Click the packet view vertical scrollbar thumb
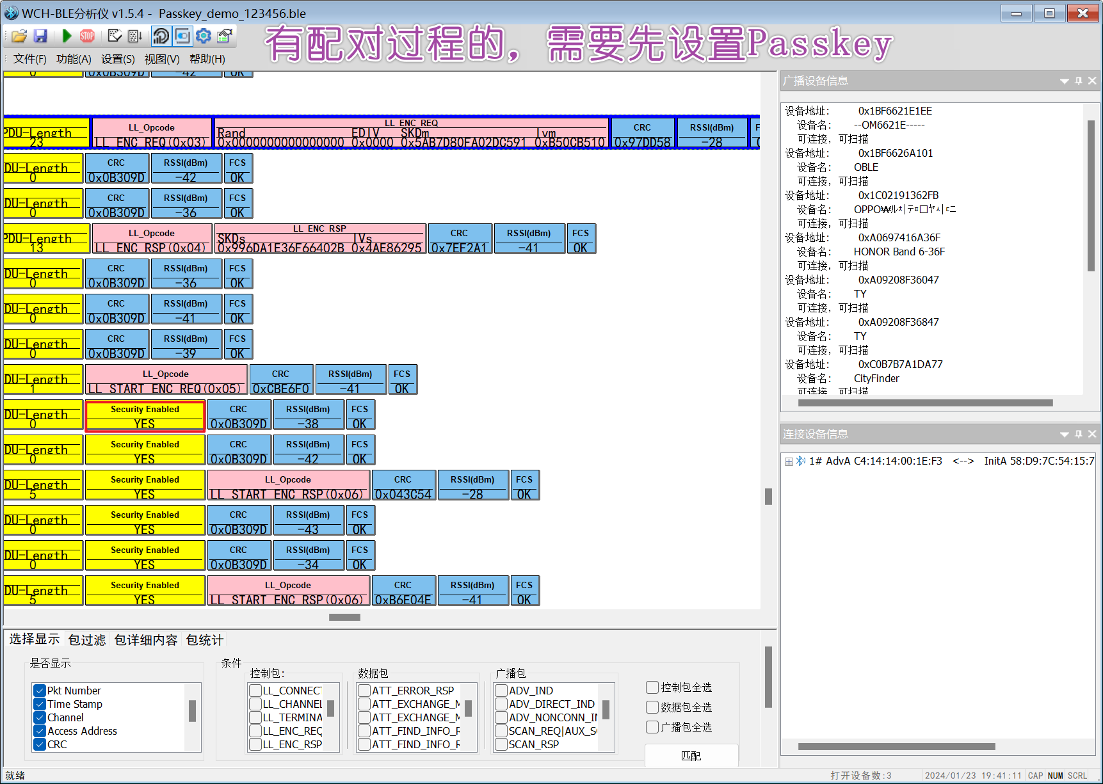 768,497
